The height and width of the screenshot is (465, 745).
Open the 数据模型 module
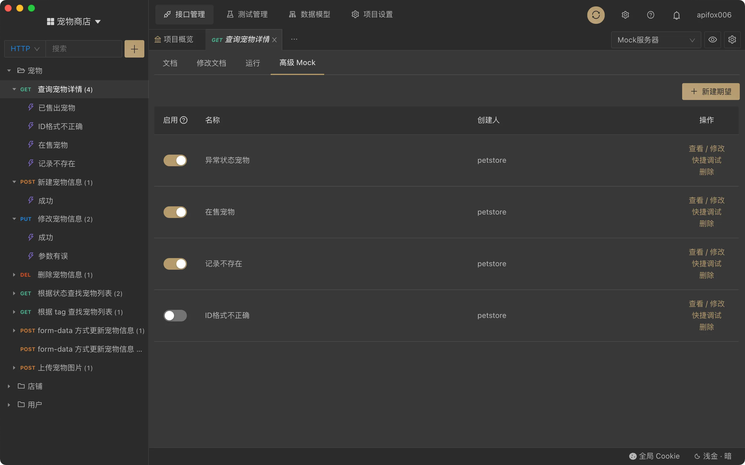tap(309, 14)
